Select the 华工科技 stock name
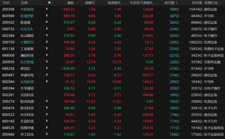 coord(27,135)
